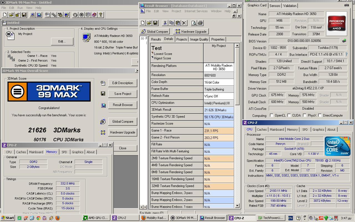Click left arrow of Result Browser horizontal scrollbar
Image resolution: width=355 pixels, height=222 pixels.
(x=142, y=207)
